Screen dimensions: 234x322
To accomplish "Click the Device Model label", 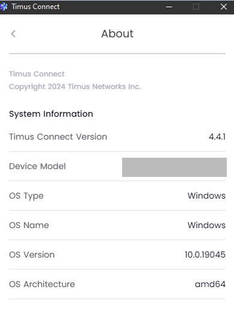I will tap(37, 166).
